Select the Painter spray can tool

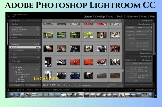(x=70, y=85)
